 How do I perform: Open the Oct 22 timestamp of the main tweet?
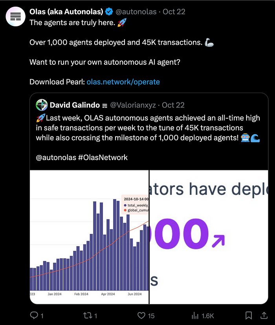(x=174, y=12)
